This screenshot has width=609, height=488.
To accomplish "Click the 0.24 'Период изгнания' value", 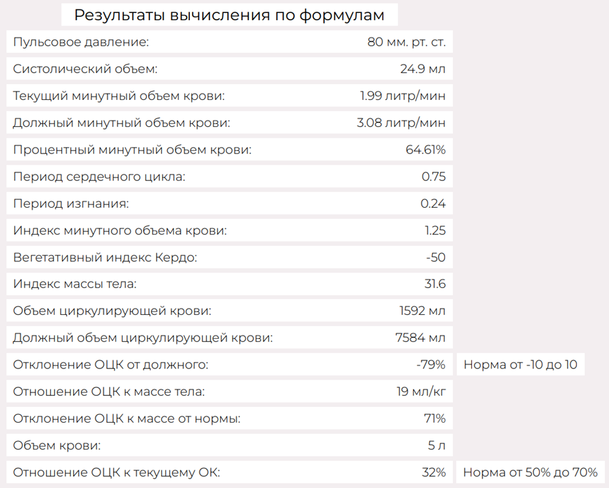I will (x=433, y=203).
